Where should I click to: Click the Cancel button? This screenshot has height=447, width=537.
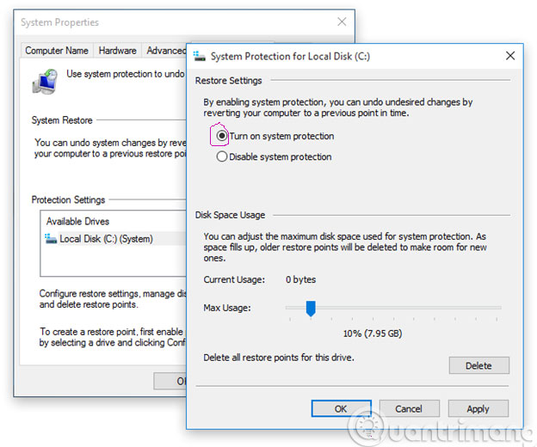409,409
